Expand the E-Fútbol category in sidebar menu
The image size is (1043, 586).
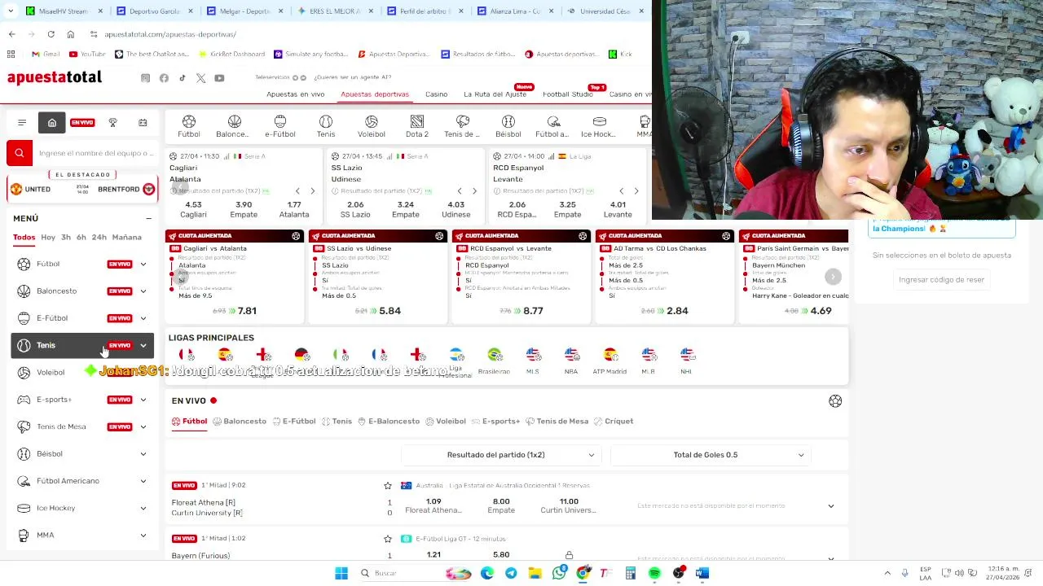pyautogui.click(x=143, y=318)
